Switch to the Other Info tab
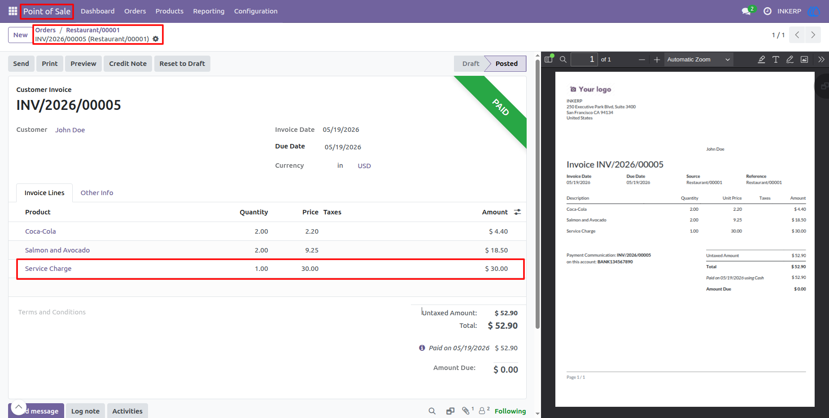This screenshot has width=829, height=418. [x=97, y=193]
